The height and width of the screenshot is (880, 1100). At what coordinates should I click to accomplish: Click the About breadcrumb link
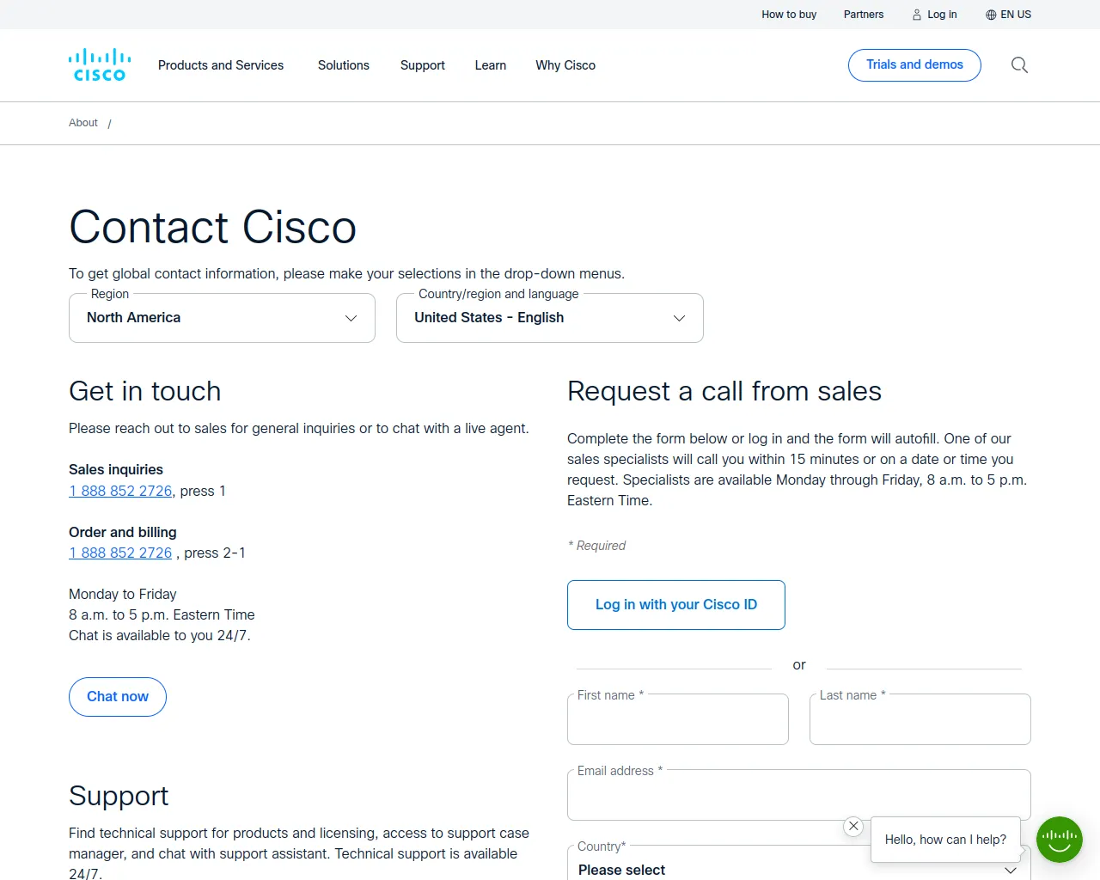click(x=83, y=123)
